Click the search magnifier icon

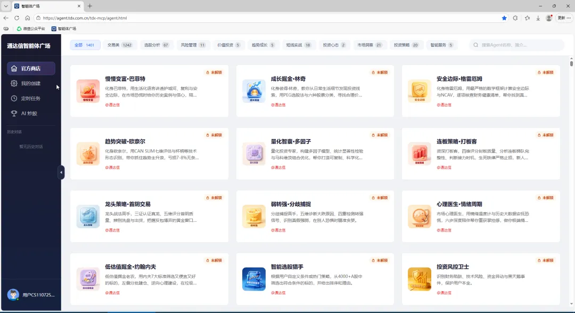coord(475,45)
